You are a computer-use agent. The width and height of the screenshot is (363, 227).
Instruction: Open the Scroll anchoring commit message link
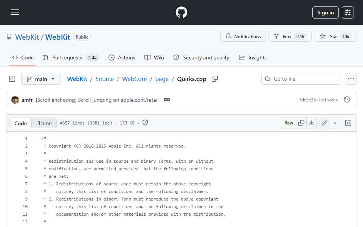click(97, 100)
